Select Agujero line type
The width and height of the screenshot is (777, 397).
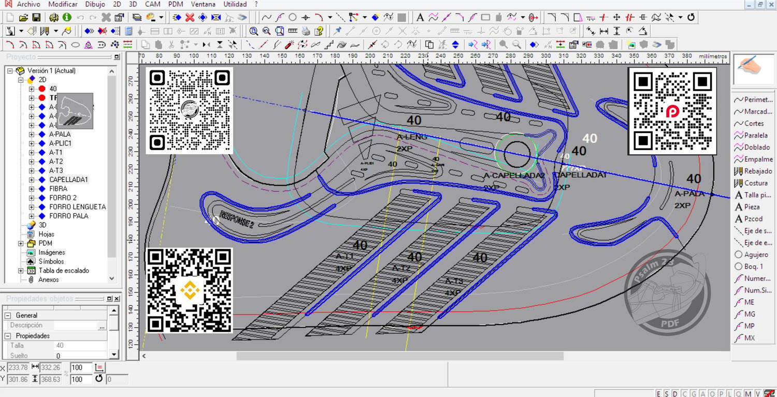(752, 255)
